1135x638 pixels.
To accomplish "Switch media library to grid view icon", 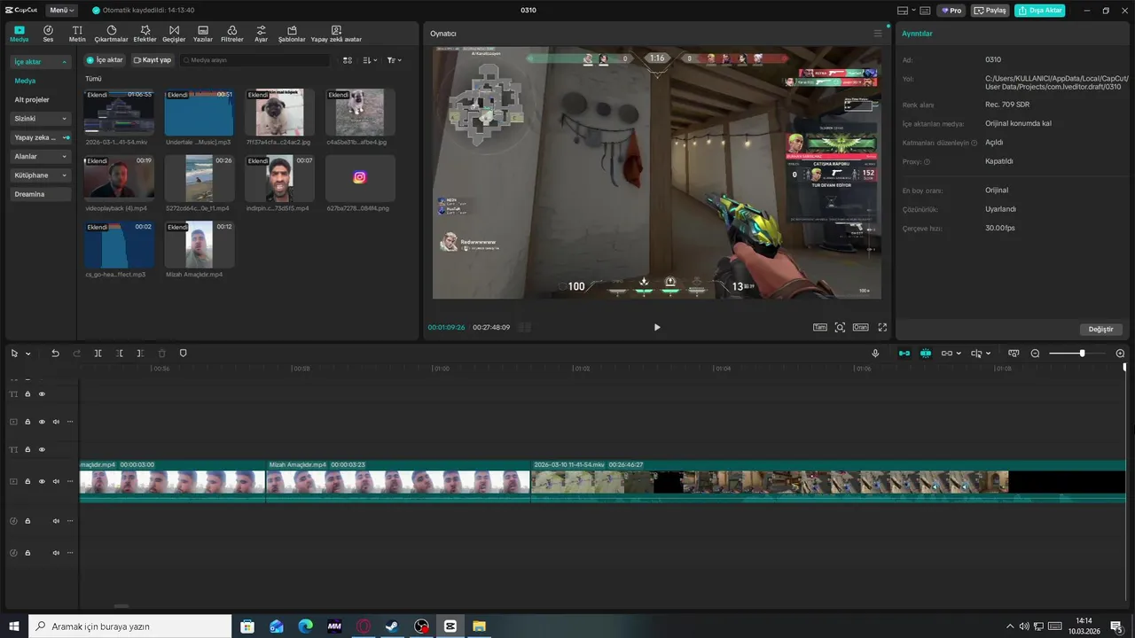I will 348,60.
